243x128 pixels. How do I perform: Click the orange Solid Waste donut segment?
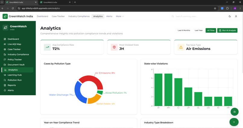(x=95, y=99)
